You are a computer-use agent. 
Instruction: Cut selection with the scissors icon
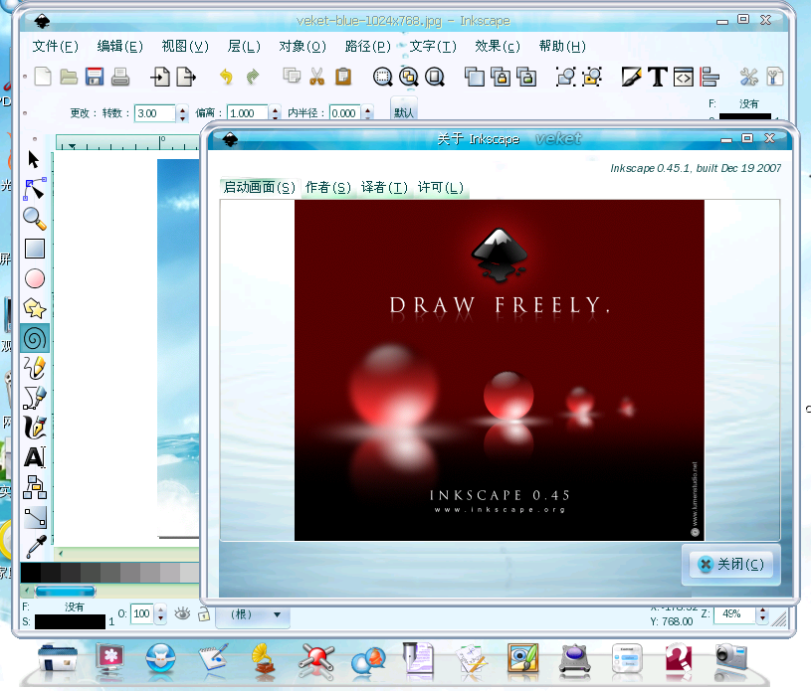pyautogui.click(x=316, y=77)
